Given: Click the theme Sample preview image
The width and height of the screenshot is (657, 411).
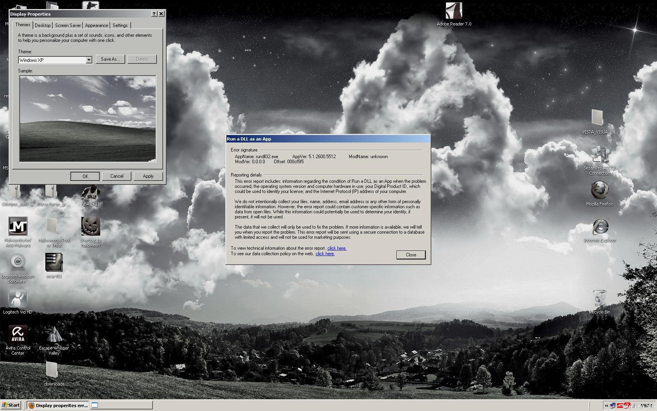Looking at the screenshot, I should click(88, 119).
